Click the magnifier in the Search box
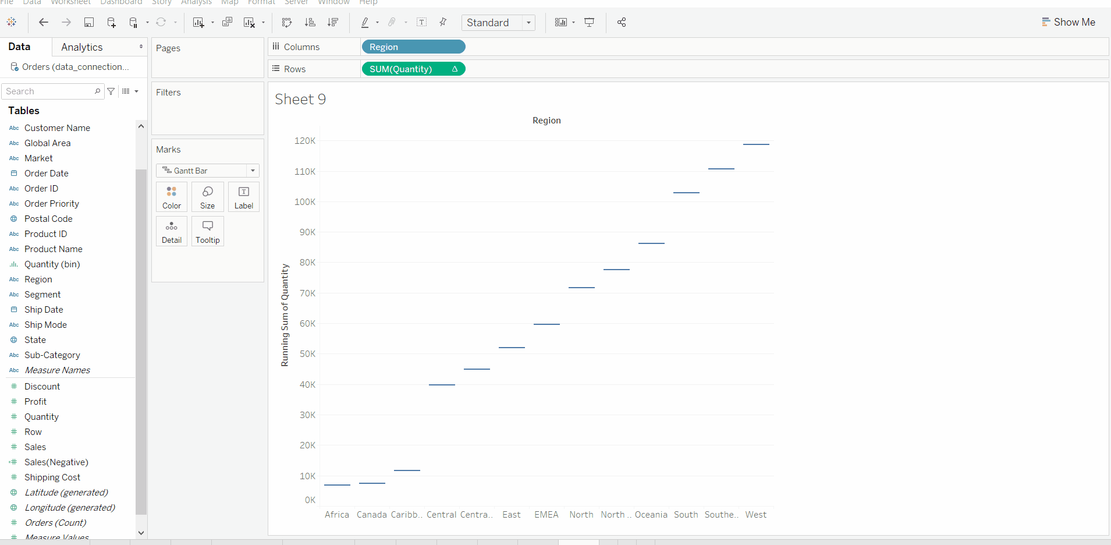The height and width of the screenshot is (545, 1111). (x=98, y=91)
